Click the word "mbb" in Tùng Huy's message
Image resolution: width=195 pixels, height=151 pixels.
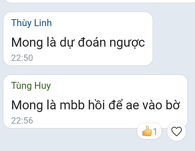[72, 105]
